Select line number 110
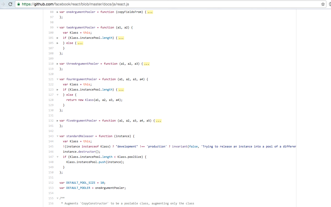The width and height of the screenshot is (331, 207). [x=51, y=64]
